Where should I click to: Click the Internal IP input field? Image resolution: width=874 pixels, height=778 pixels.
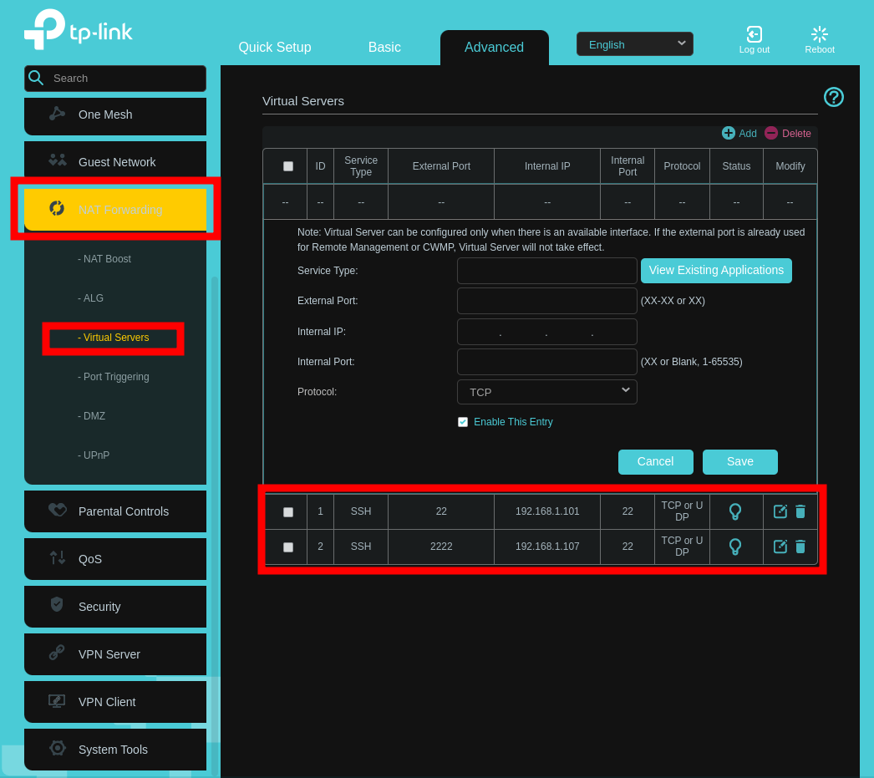click(x=546, y=332)
